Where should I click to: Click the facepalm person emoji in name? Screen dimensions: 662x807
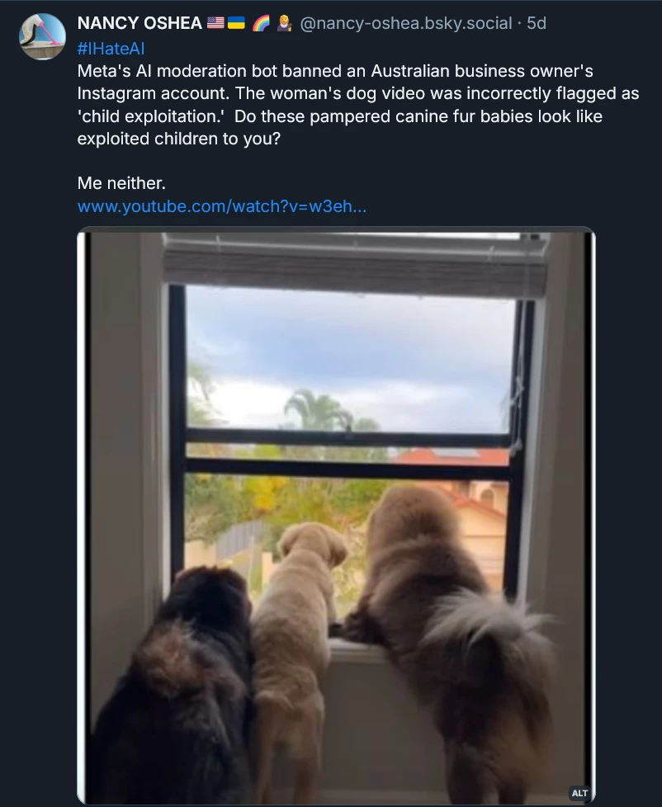tap(284, 23)
